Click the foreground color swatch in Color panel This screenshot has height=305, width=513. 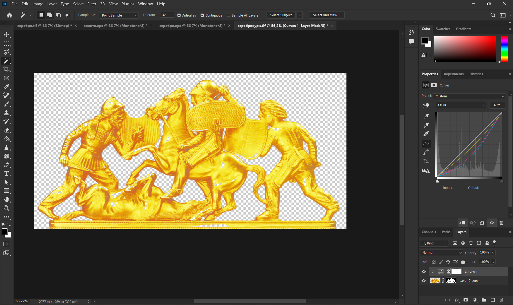(425, 41)
